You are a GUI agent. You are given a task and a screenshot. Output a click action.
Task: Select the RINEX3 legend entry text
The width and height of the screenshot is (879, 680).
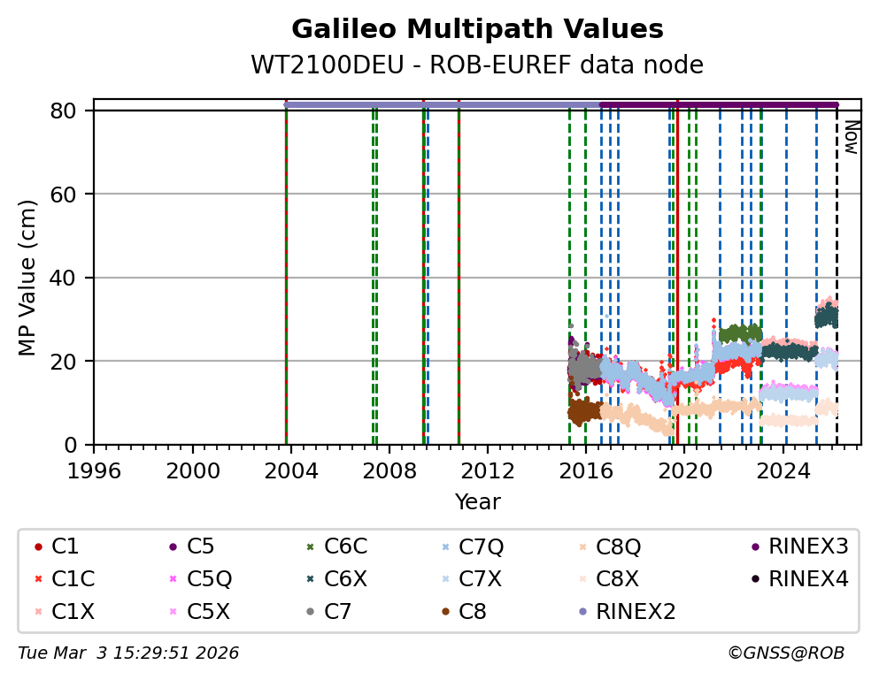[x=808, y=547]
